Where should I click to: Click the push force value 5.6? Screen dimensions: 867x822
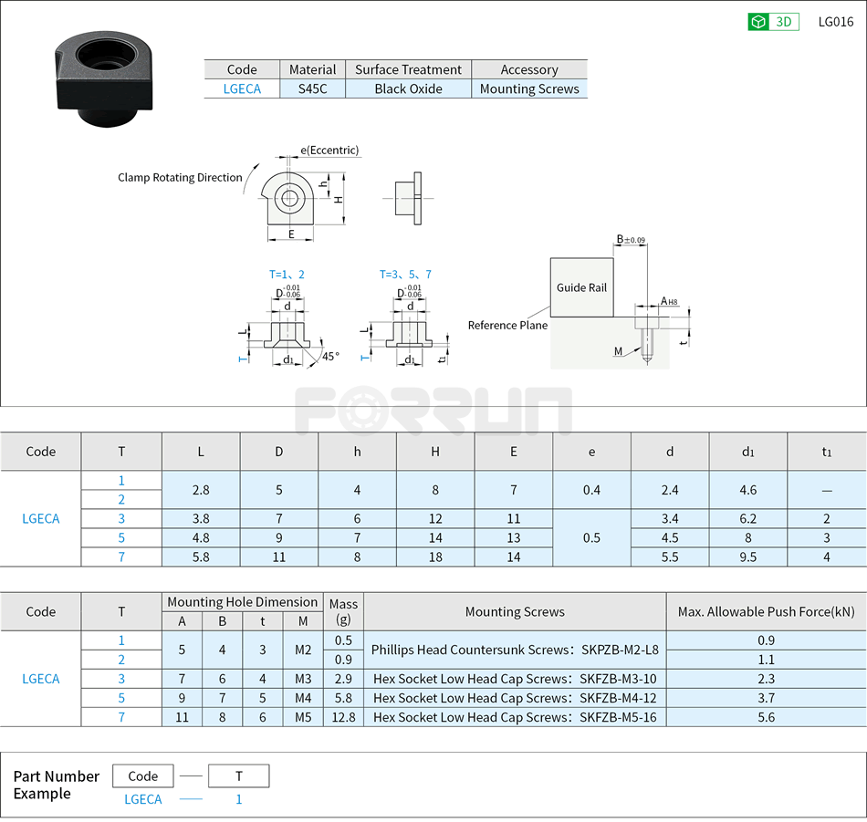coord(766,717)
